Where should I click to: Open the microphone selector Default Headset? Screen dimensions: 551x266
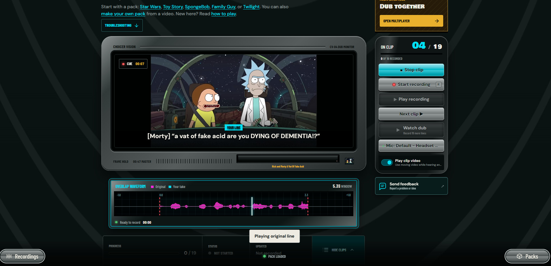[x=411, y=146]
